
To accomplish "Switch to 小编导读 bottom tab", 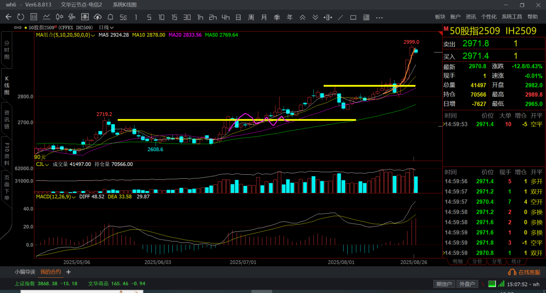I will point(25,272).
